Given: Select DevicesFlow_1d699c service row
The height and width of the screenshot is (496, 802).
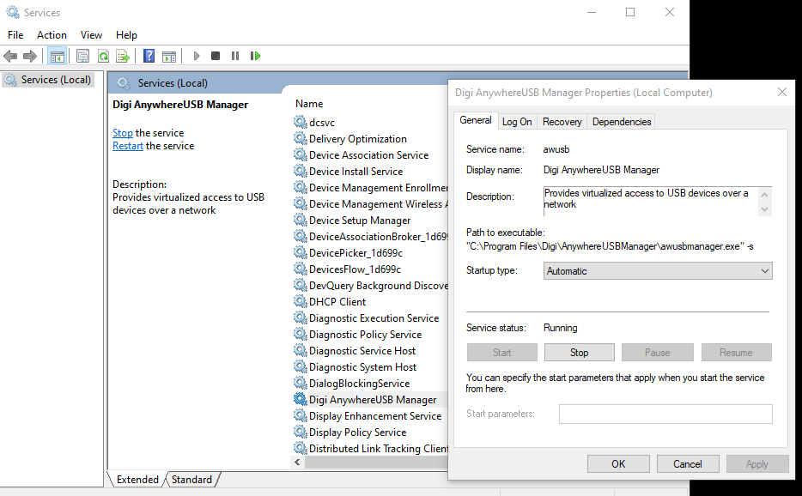Looking at the screenshot, I should point(371,269).
